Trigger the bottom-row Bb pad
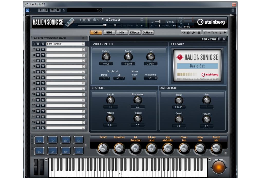The image size is (263, 185). pos(65,151)
